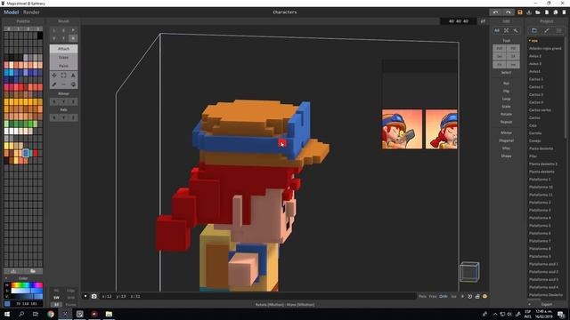570x320 pixels.
Task: Click the left Jessie reference thumbnail
Action: (x=402, y=129)
